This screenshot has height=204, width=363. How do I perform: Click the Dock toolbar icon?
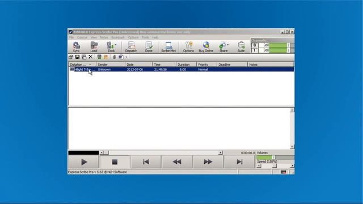111,47
